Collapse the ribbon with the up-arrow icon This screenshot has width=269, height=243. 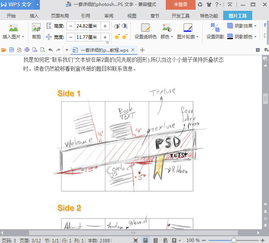(x=230, y=4)
